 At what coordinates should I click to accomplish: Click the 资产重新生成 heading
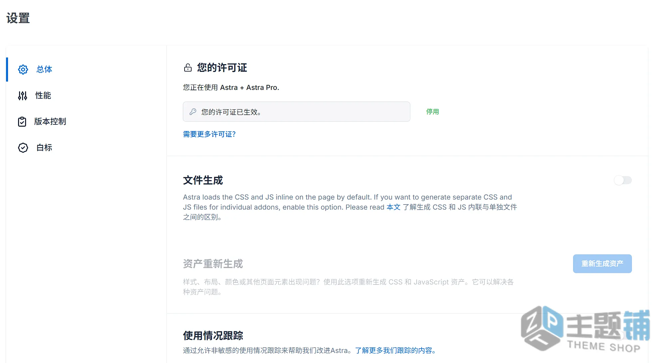point(213,264)
